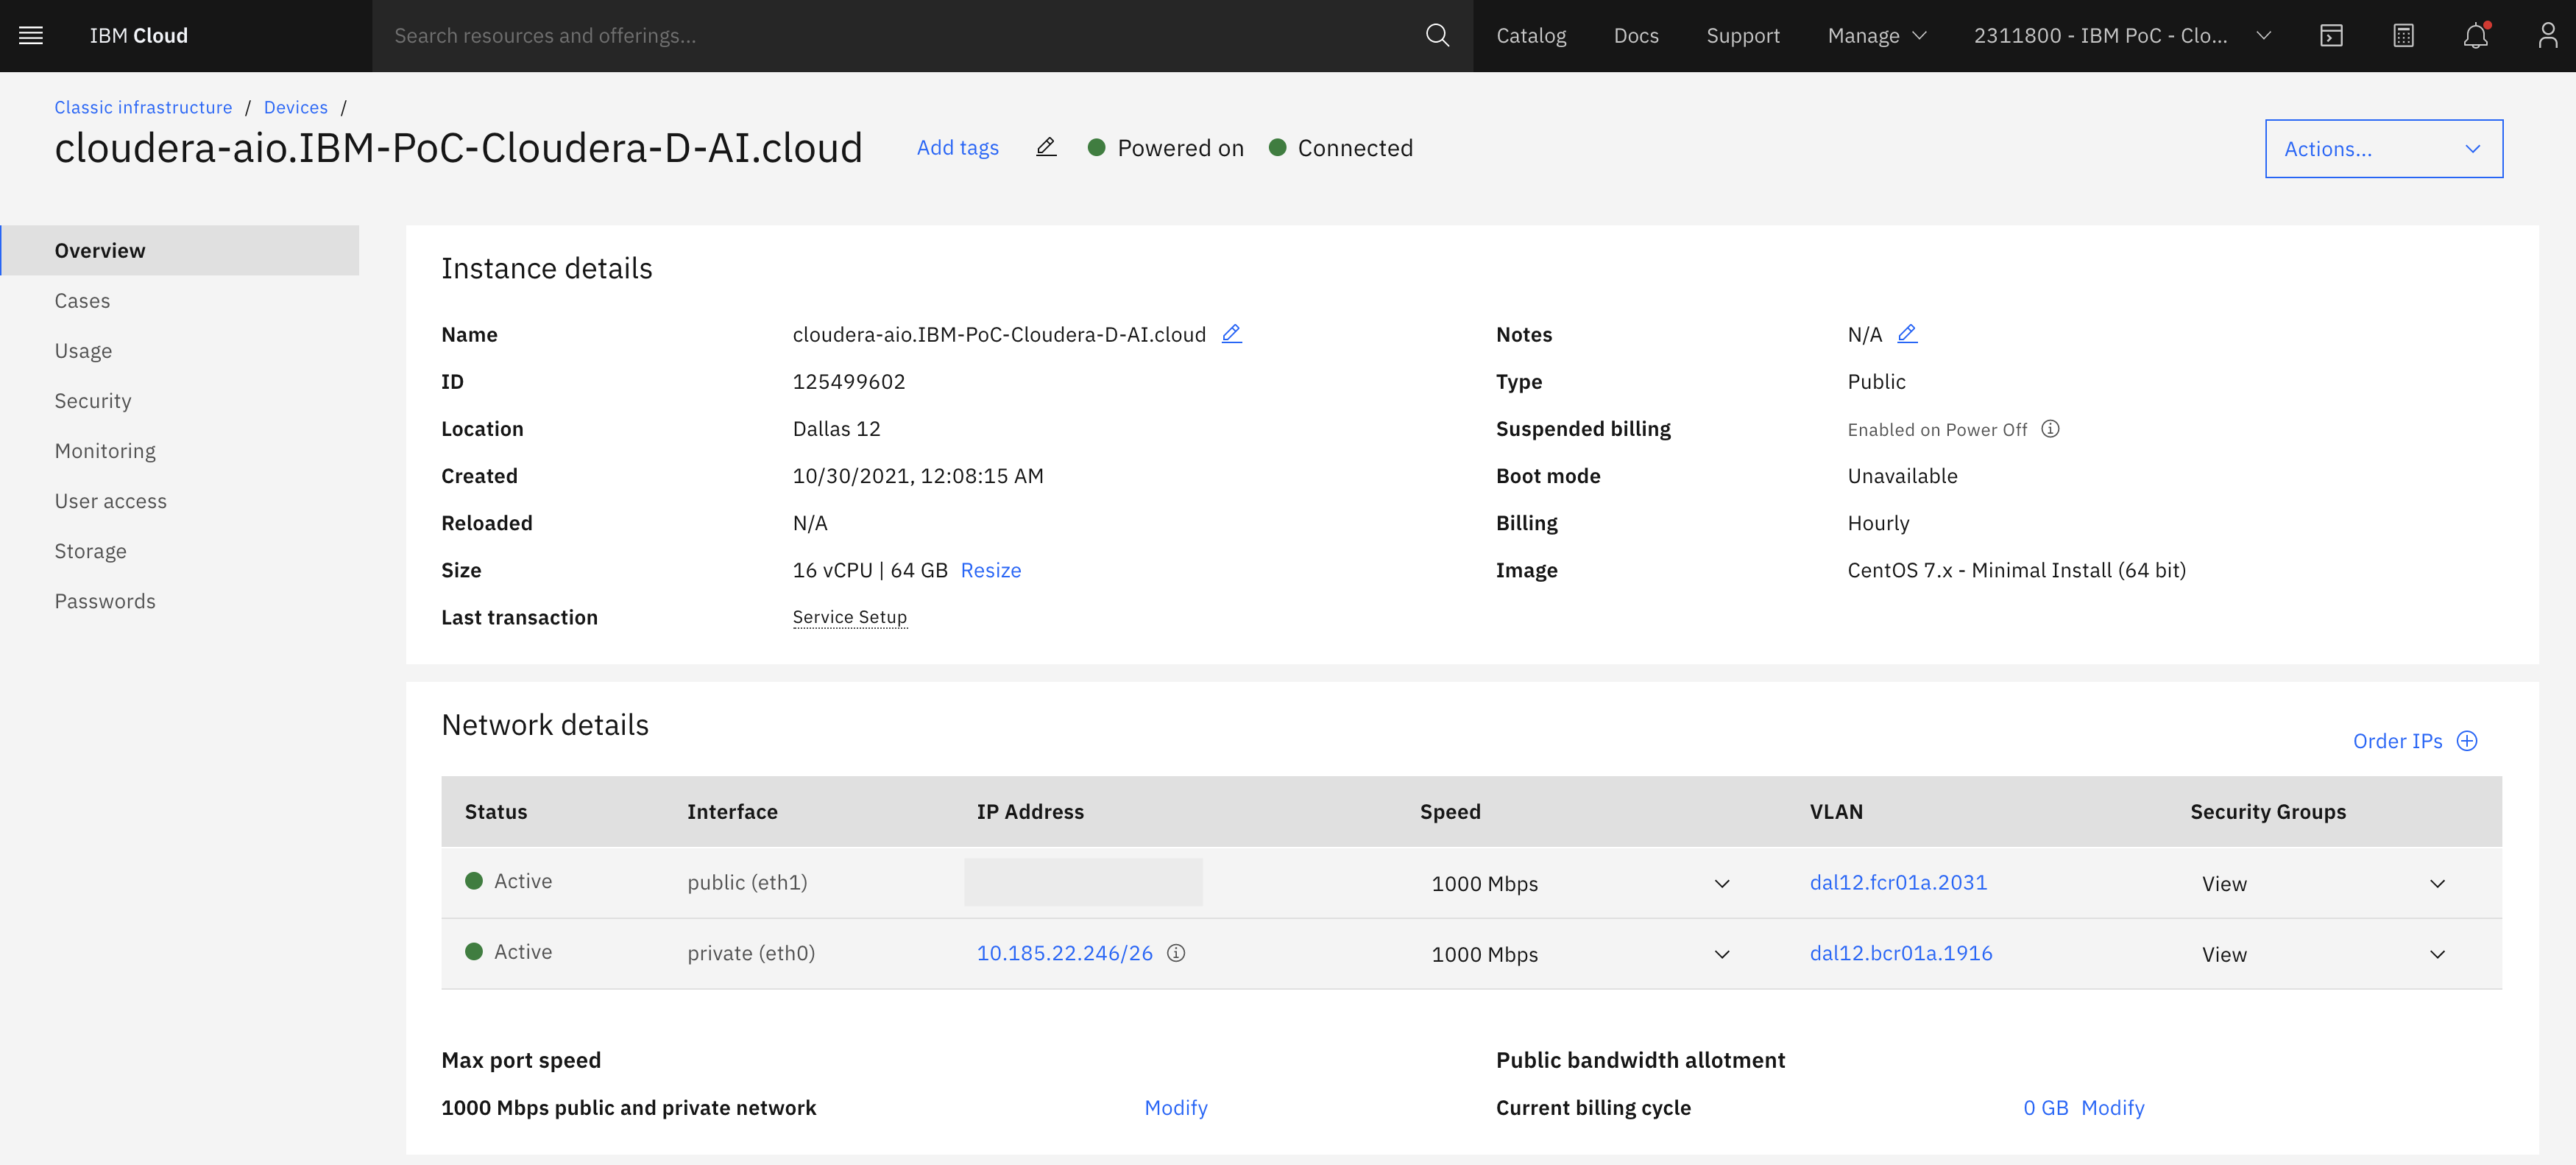The height and width of the screenshot is (1165, 2576).
Task: Click the Created date value
Action: click(x=918, y=476)
